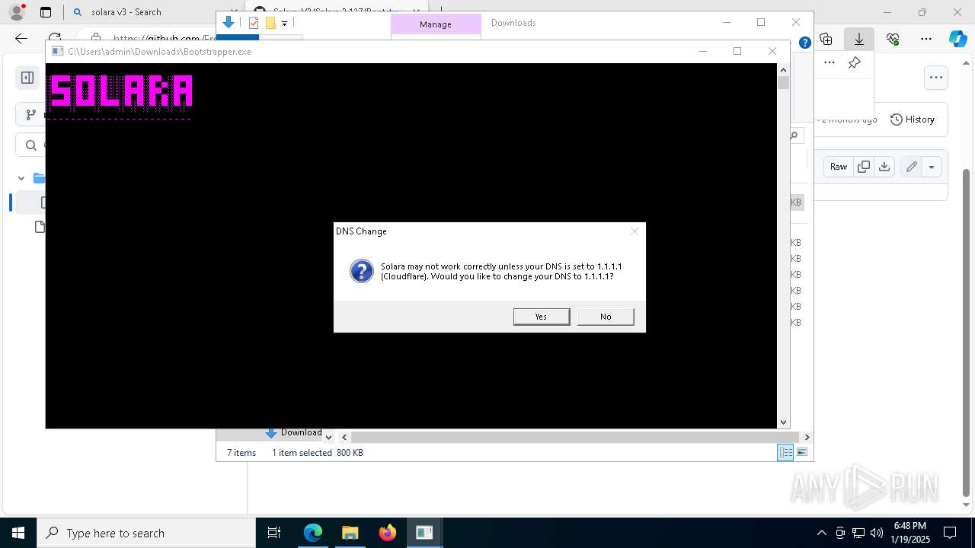Image resolution: width=975 pixels, height=548 pixels.
Task: Click Explorer horizontal scroll right arrow
Action: coord(807,437)
